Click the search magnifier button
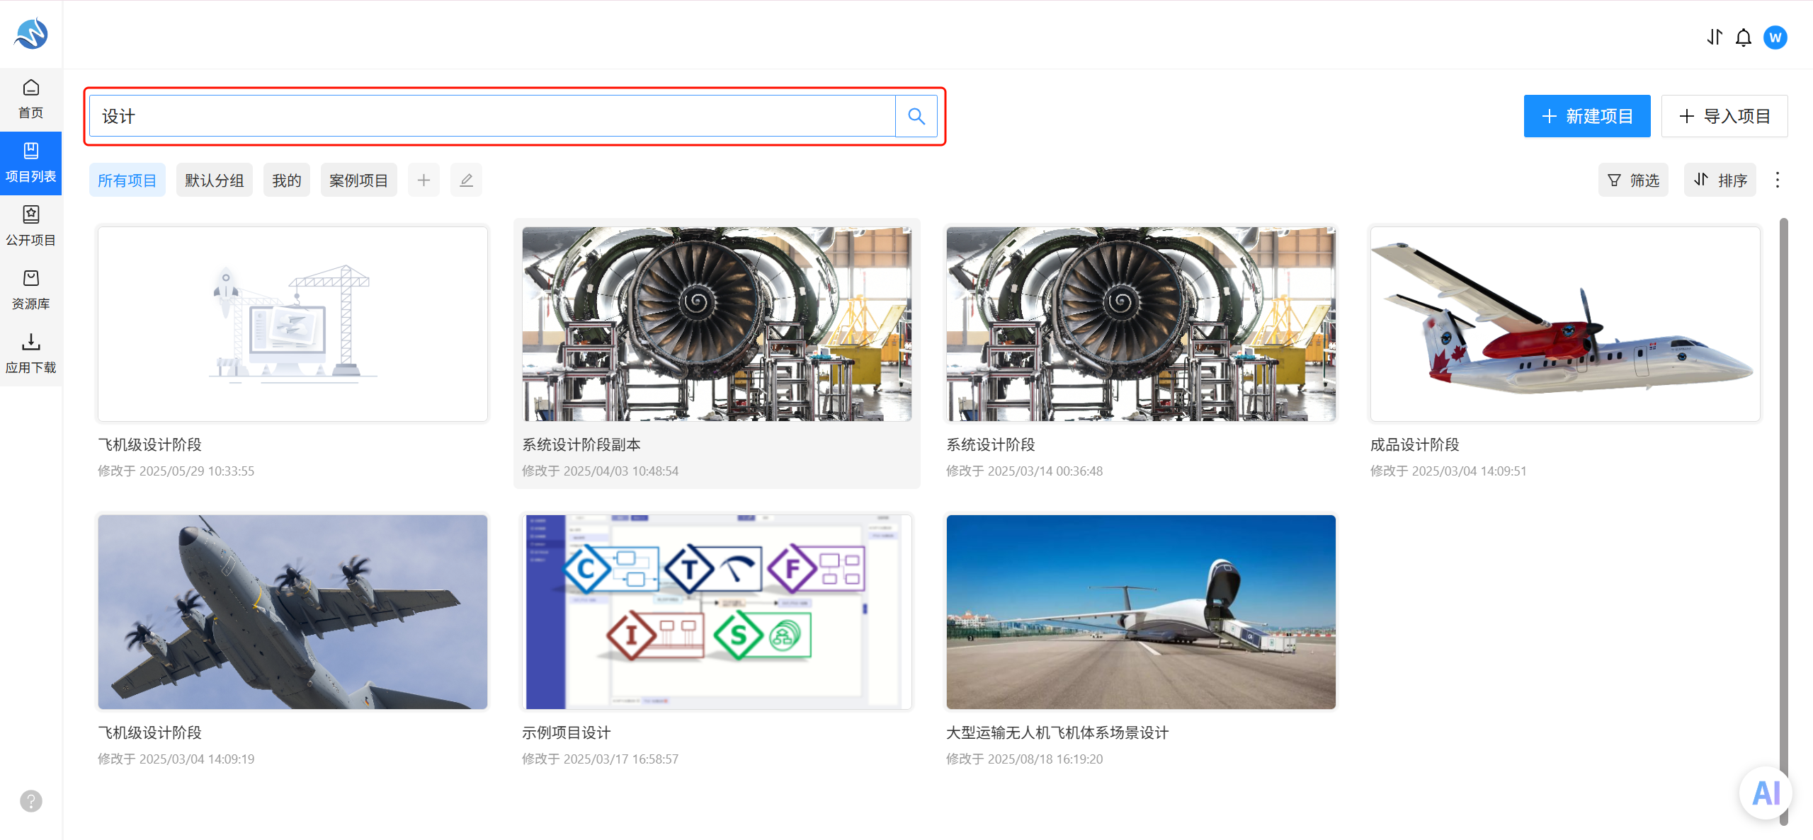Screen dimensions: 1813x840 pyautogui.click(x=916, y=116)
